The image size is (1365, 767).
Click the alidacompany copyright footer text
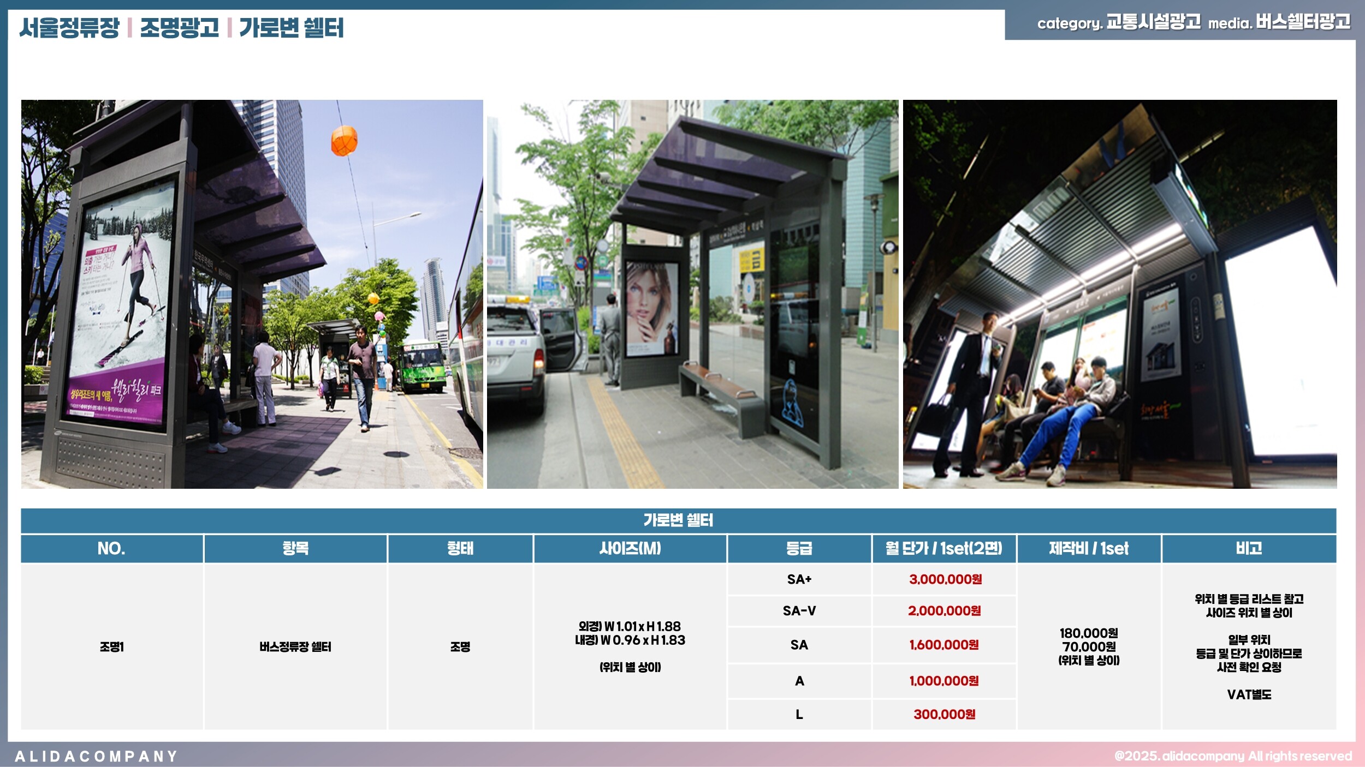1233,756
